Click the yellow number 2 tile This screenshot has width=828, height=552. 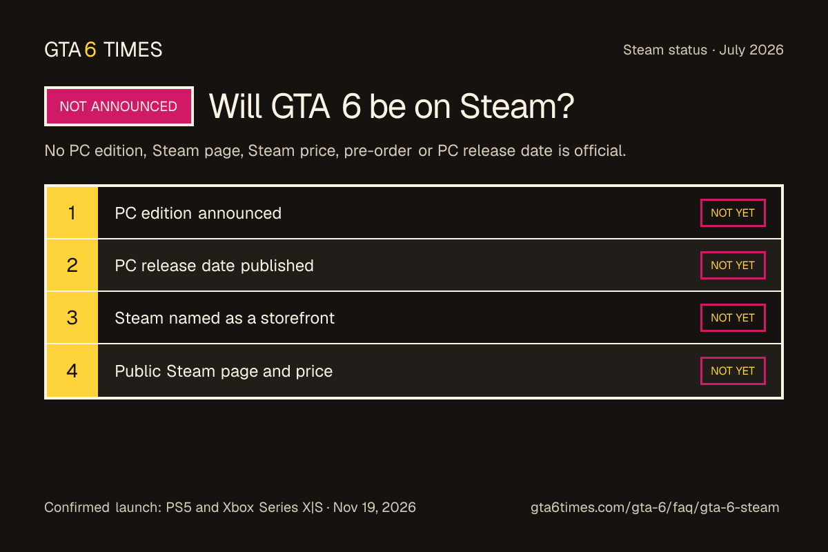coord(72,266)
